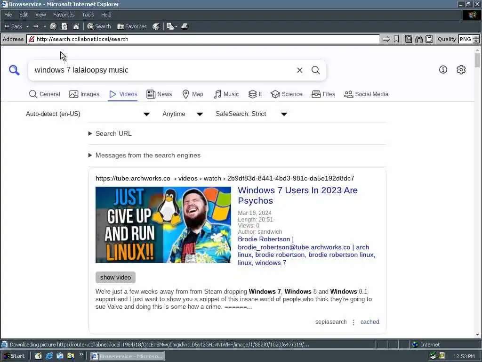The height and width of the screenshot is (362, 482).
Task: Switch to the General tab
Action: pos(45,94)
